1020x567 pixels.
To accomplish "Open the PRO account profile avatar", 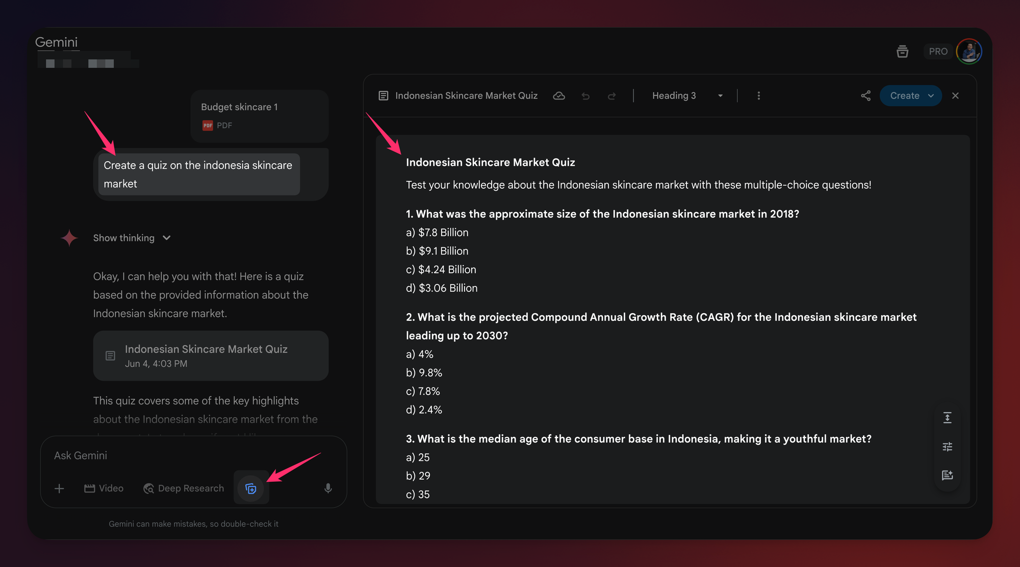I will point(968,51).
